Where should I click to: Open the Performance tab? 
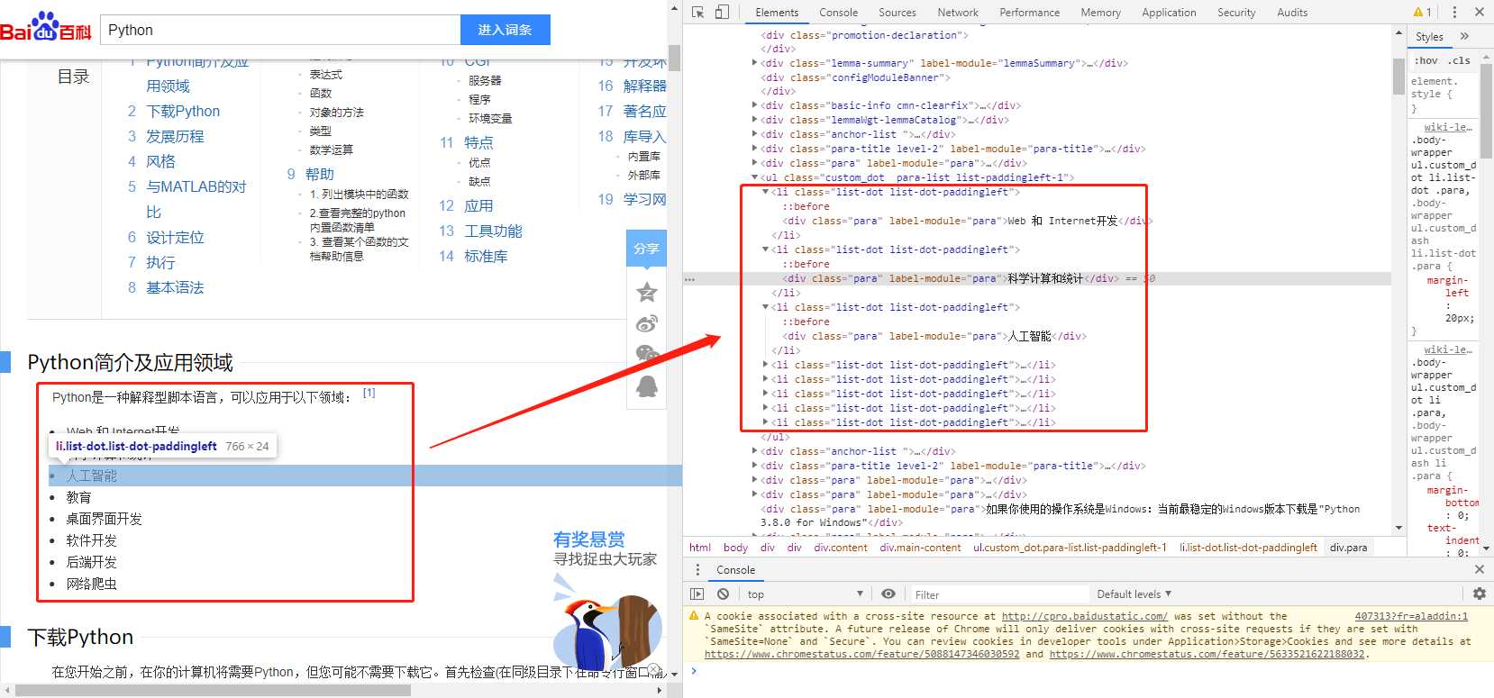tap(1029, 13)
